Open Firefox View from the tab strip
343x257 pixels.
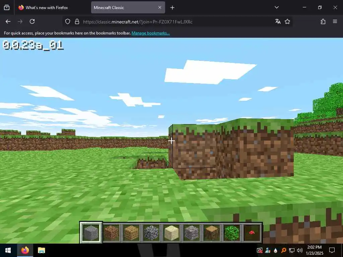point(7,7)
